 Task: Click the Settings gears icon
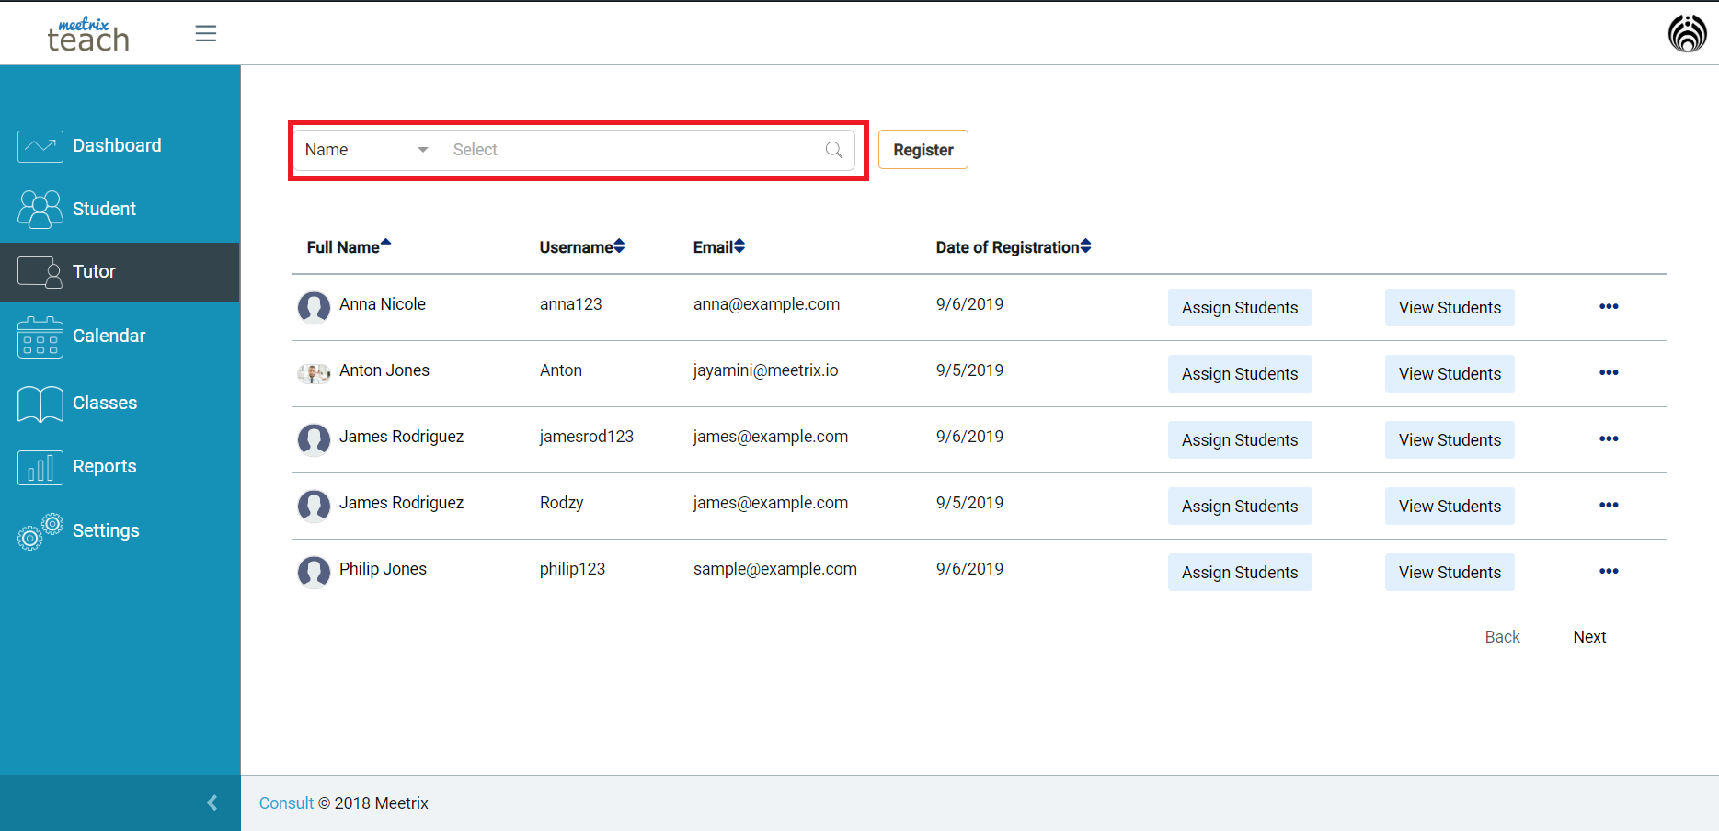click(40, 531)
